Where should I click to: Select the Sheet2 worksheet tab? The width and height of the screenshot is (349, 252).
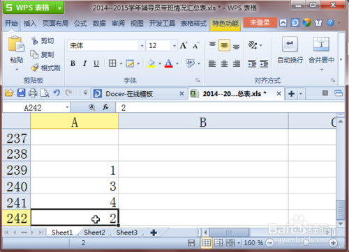click(94, 233)
